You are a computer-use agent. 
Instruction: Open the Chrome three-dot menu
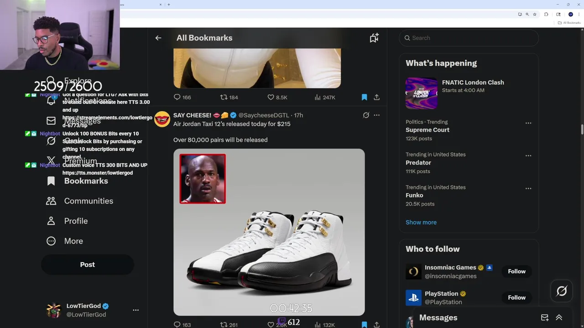click(x=579, y=15)
